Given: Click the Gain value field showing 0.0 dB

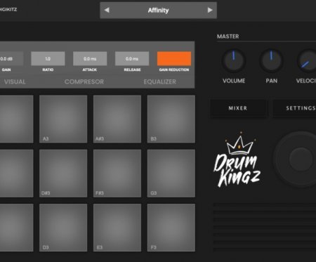Looking at the screenshot, I should [x=11, y=58].
